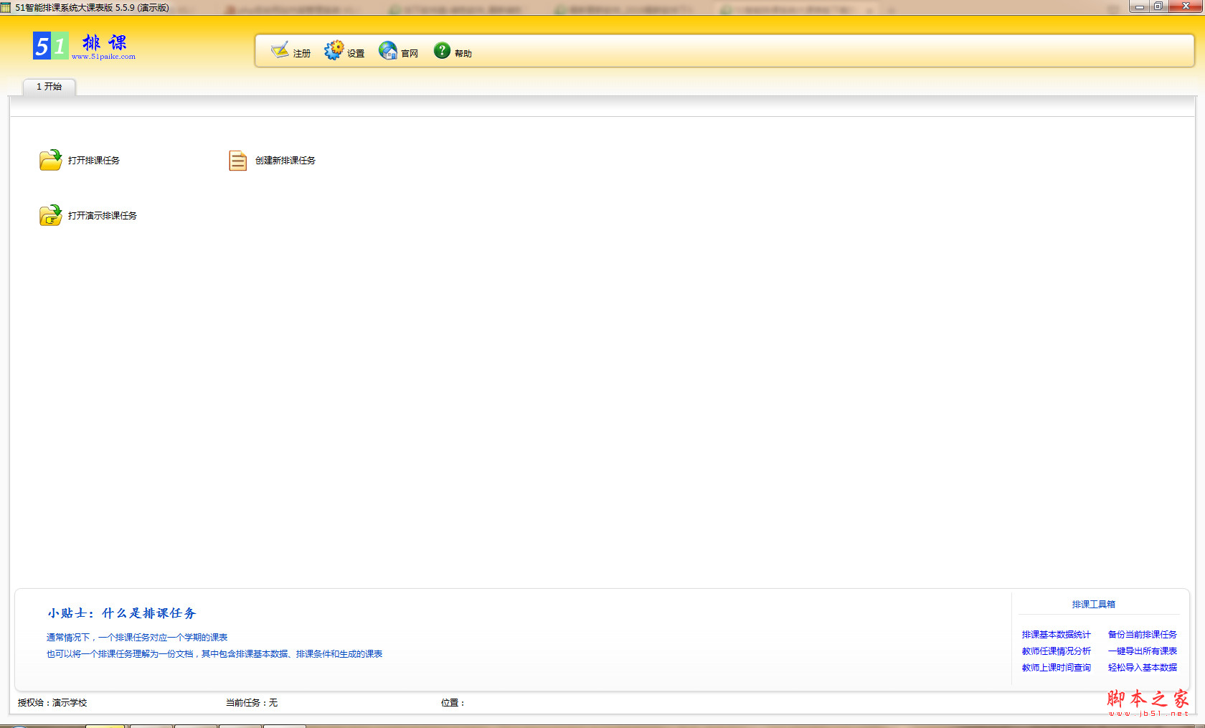
Task: Click status text 授权给：演示学校
Action: pos(52,703)
